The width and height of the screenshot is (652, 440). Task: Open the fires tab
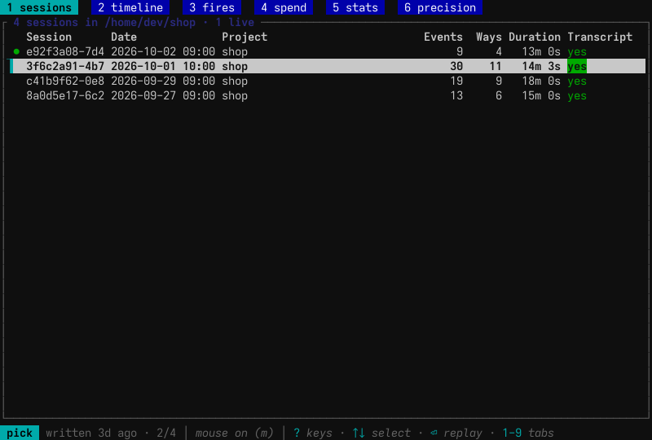(x=212, y=7)
